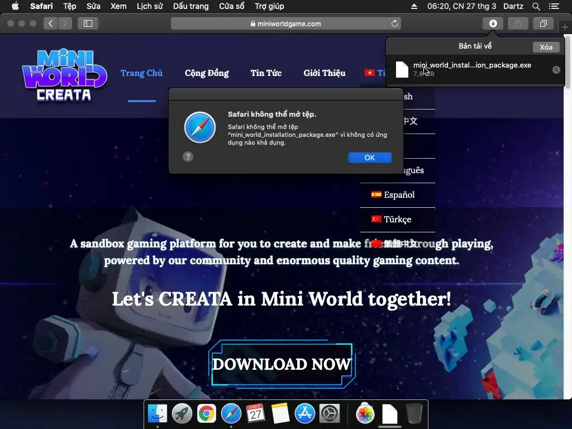Image resolution: width=572 pixels, height=429 pixels.
Task: Toggle the Downloads toolbar button
Action: point(493,23)
